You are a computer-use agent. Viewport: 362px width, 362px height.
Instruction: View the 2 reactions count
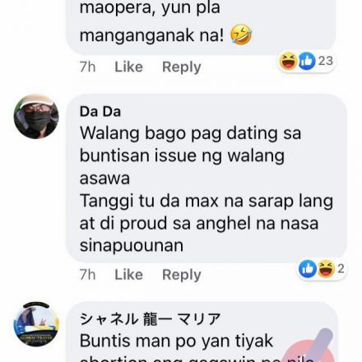pos(341,269)
